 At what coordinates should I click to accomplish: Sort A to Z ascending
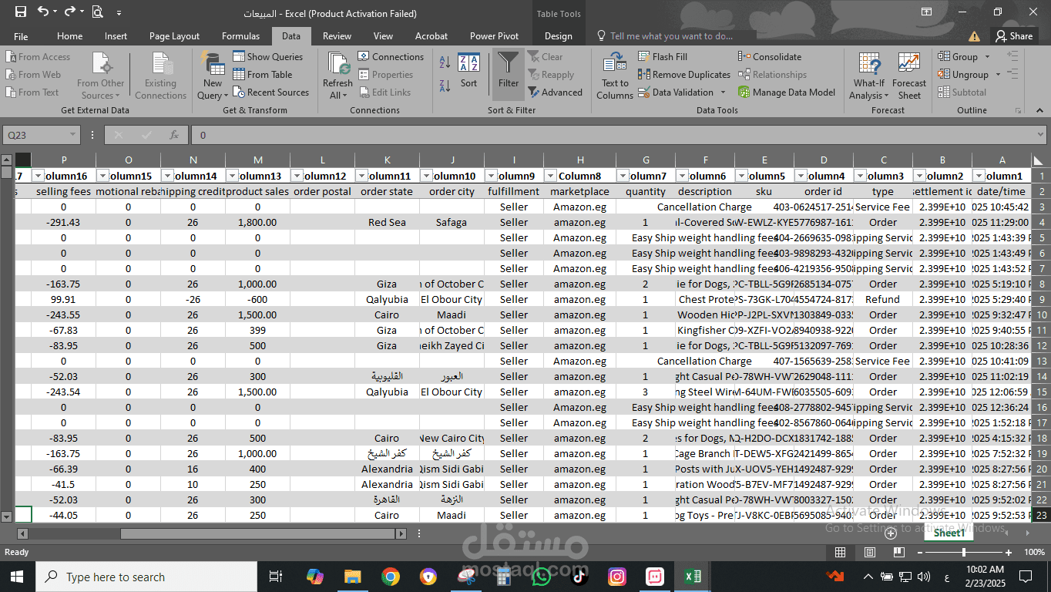[x=445, y=62]
